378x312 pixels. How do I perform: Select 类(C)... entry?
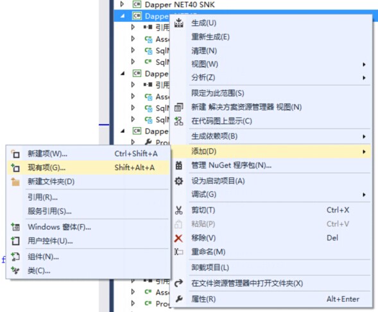pos(88,270)
